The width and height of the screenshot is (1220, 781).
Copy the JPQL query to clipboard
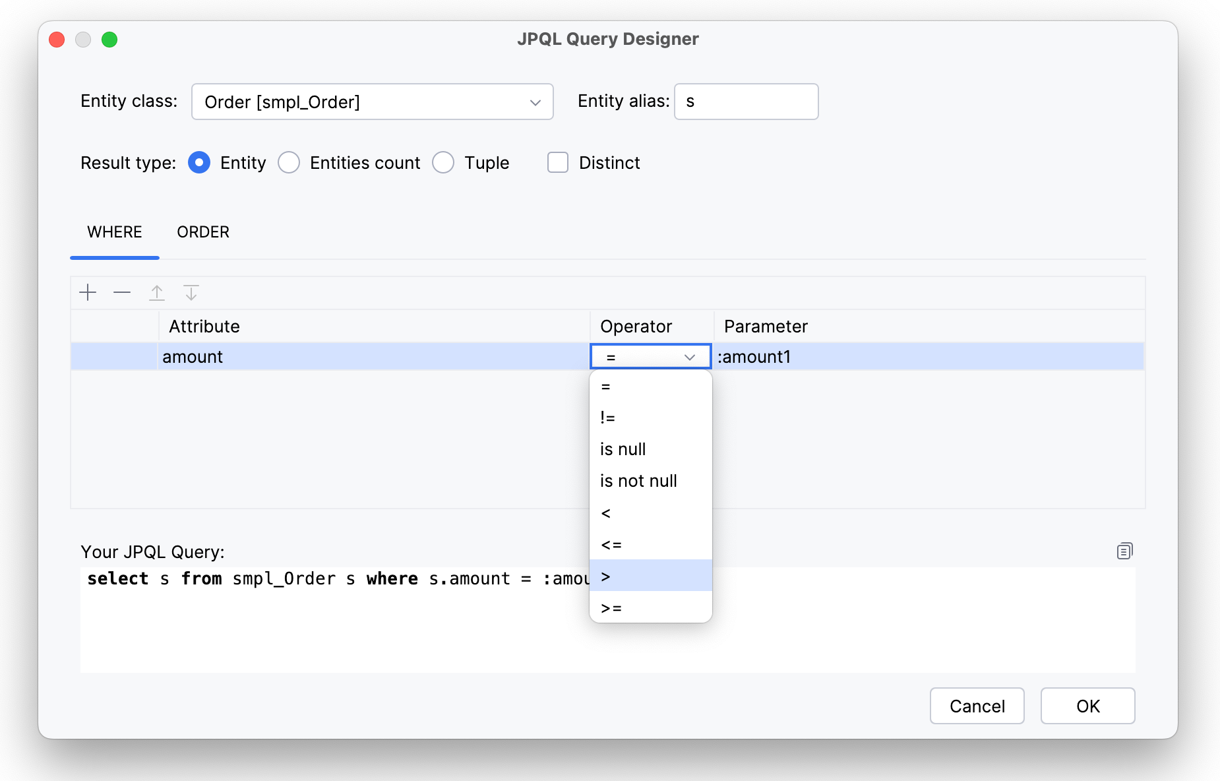(x=1124, y=551)
